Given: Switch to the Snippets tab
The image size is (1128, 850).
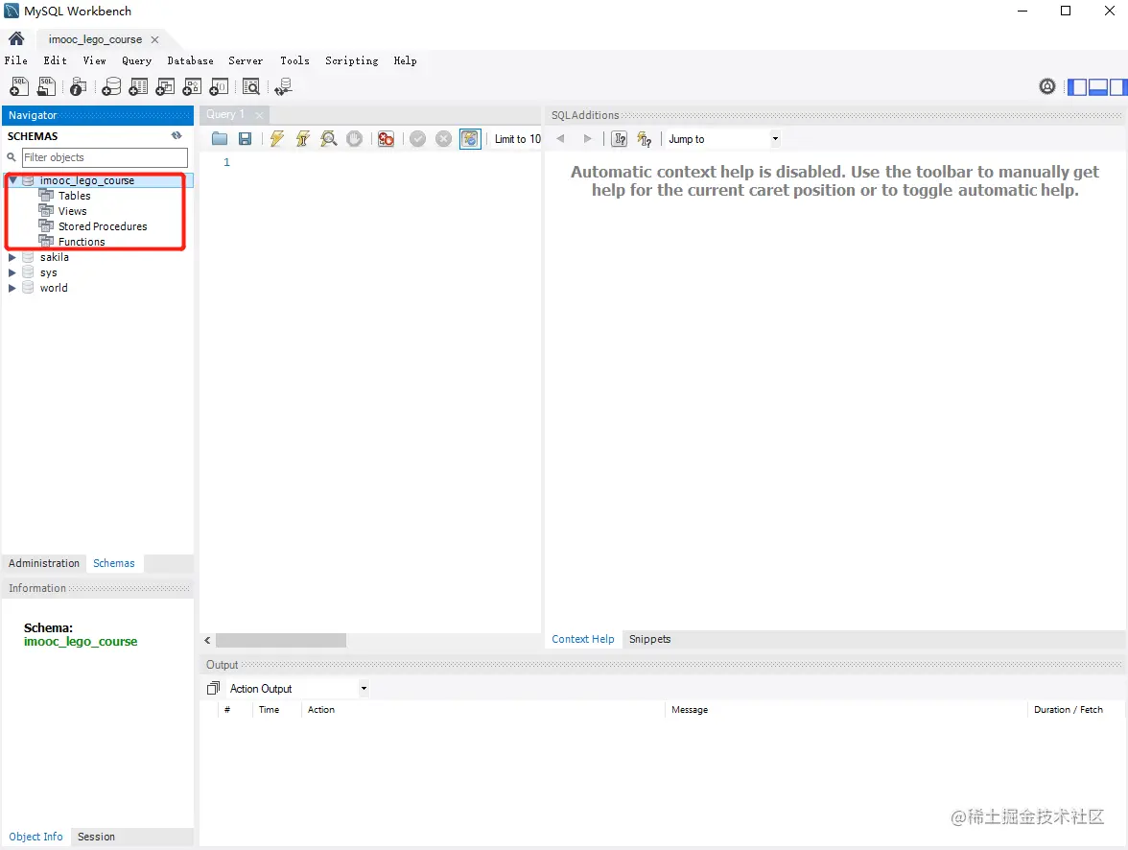Looking at the screenshot, I should coord(649,639).
